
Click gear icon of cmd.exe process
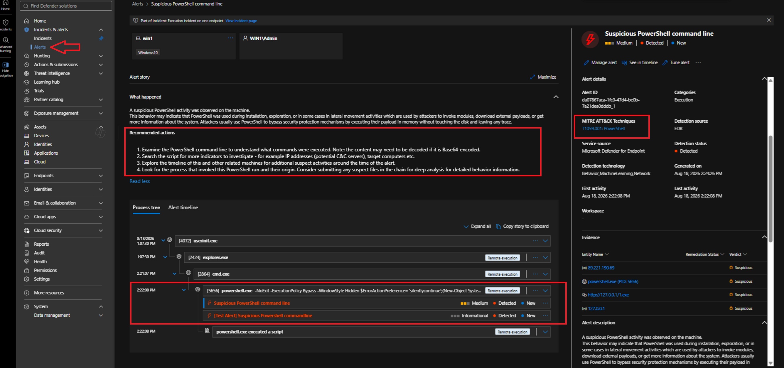click(188, 273)
